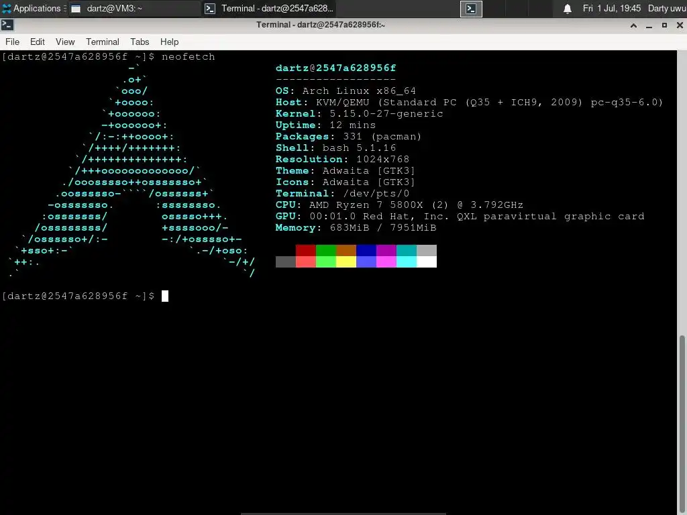Click the window title Terminal - dartz@2547a628956f:~
The width and height of the screenshot is (687, 515).
(321, 25)
